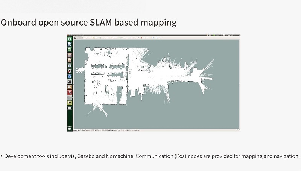Viewport: 301px width, 171px height.
Task: Click the Reset button in status bar
Action: [70, 130]
